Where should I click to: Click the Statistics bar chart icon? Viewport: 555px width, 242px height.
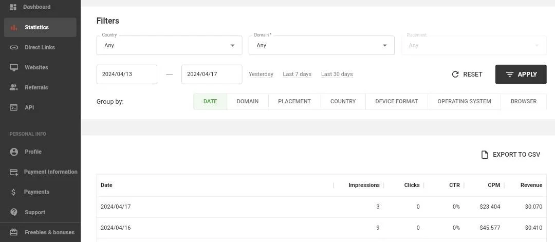coord(14,27)
